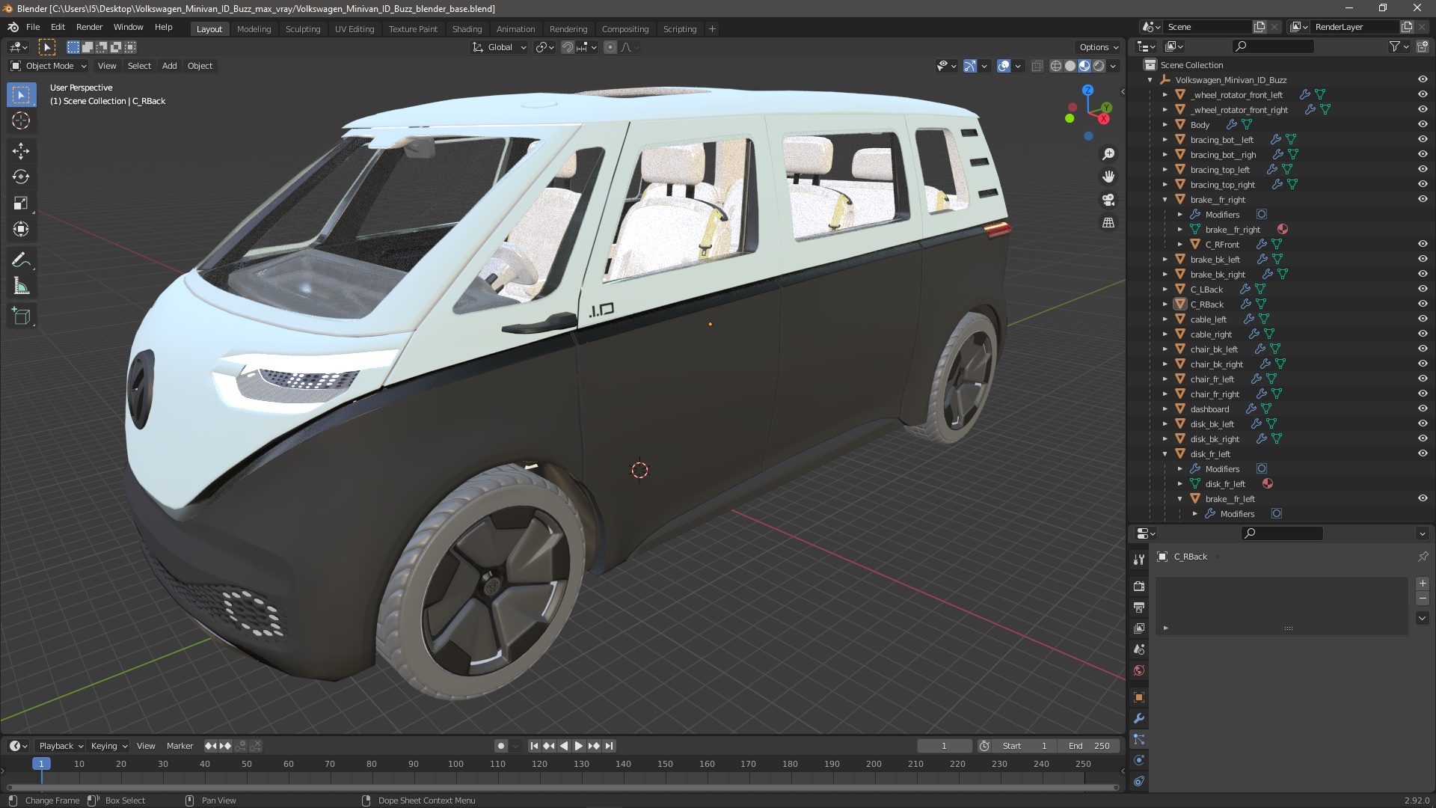Collapse brake_fr_right tree item
The width and height of the screenshot is (1436, 808).
[1165, 199]
